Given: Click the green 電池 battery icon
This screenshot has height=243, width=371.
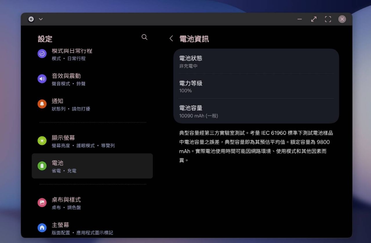Looking at the screenshot, I should tap(42, 166).
